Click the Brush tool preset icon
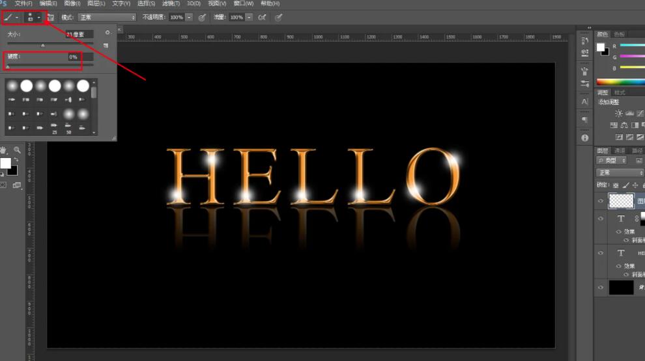This screenshot has height=361, width=645. tap(8, 18)
